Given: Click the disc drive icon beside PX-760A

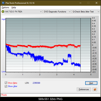Looking at the screenshot, I should (x=3, y=11).
